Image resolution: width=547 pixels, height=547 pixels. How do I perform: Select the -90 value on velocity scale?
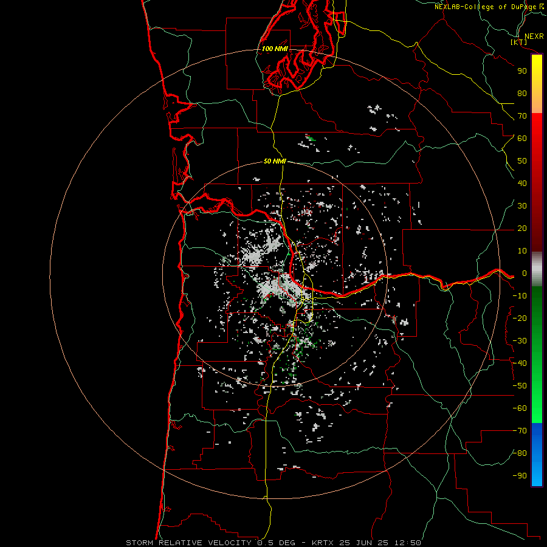coord(520,476)
